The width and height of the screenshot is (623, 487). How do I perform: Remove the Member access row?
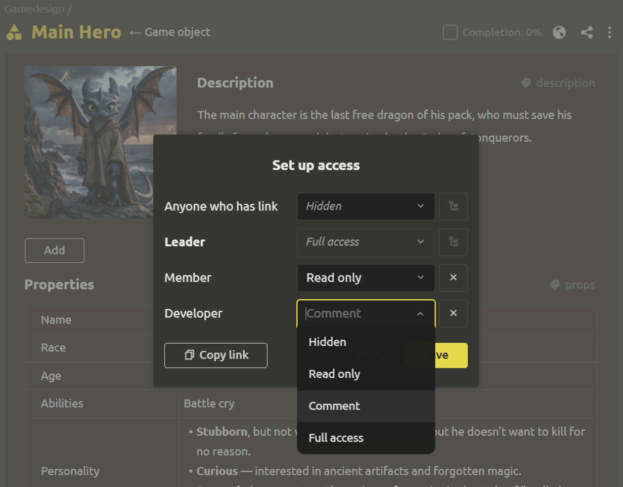pos(453,278)
